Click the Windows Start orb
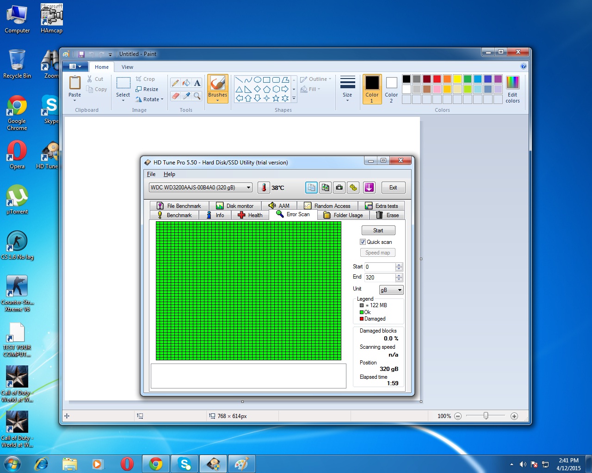Image resolution: width=592 pixels, height=473 pixels. (x=12, y=464)
